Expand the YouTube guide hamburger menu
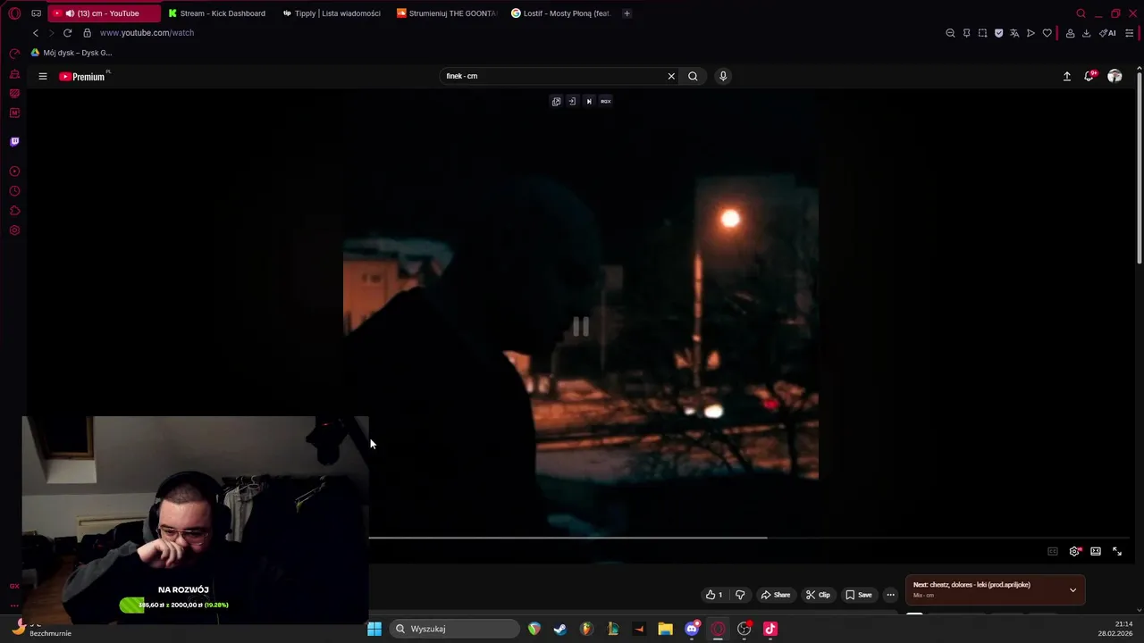 pyautogui.click(x=42, y=76)
